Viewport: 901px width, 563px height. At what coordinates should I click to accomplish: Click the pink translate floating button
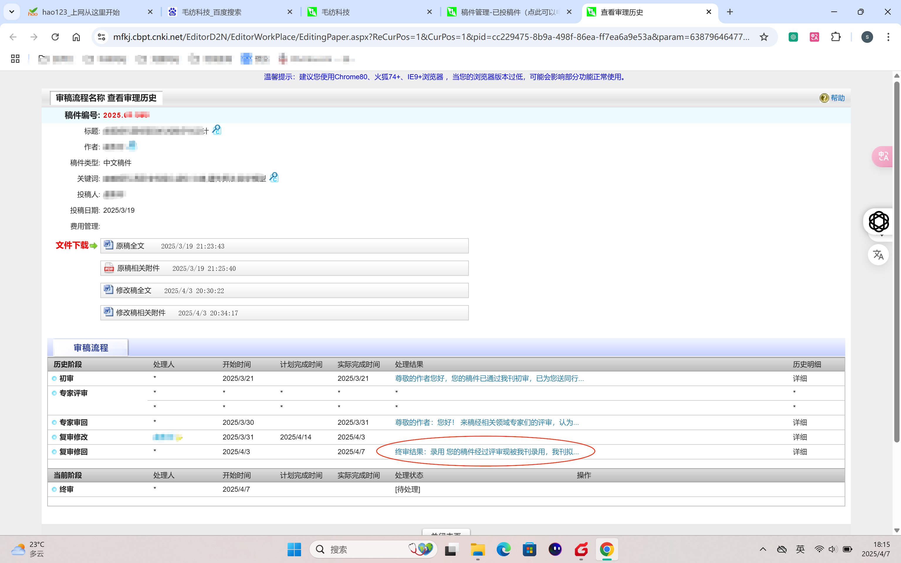[x=883, y=156]
